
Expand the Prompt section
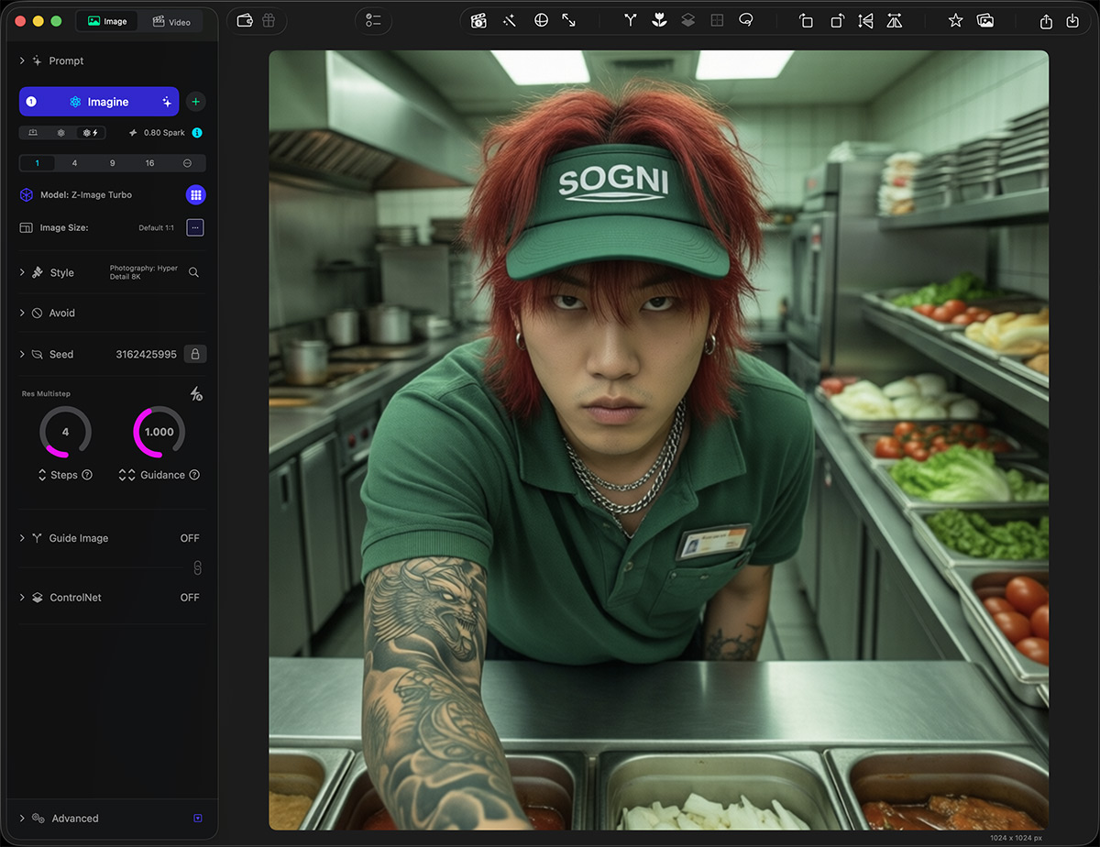[x=22, y=60]
